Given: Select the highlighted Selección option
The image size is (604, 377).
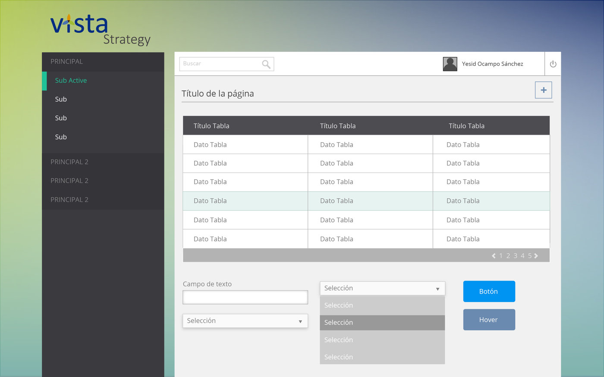Looking at the screenshot, I should coord(382,322).
